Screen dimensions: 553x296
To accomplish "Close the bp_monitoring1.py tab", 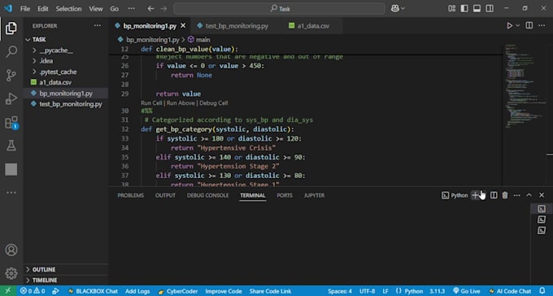I will pos(183,26).
